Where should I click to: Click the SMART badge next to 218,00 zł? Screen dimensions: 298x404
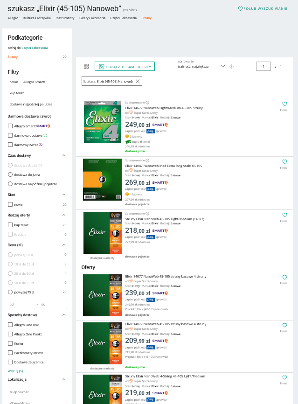(160, 230)
